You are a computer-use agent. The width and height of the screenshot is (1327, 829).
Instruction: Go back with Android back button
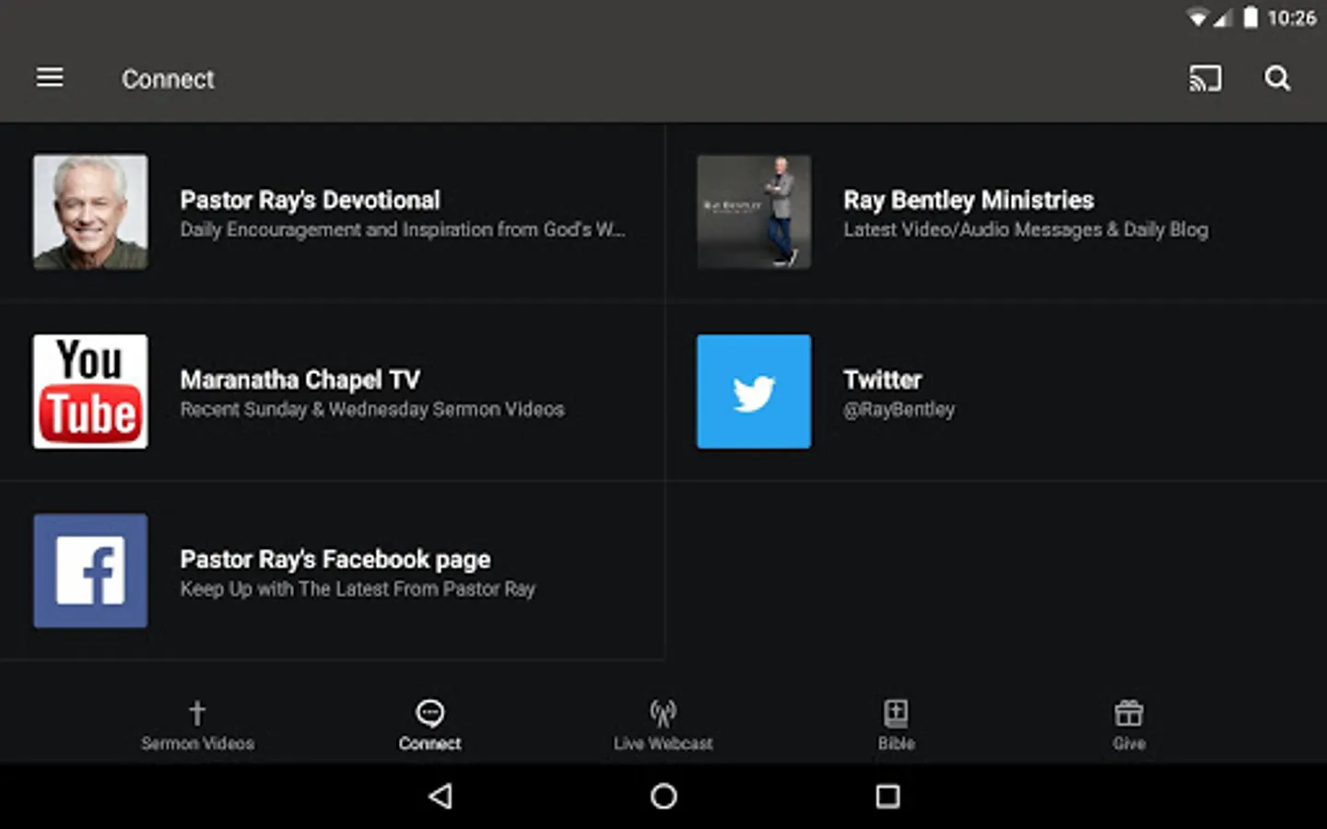tap(440, 796)
